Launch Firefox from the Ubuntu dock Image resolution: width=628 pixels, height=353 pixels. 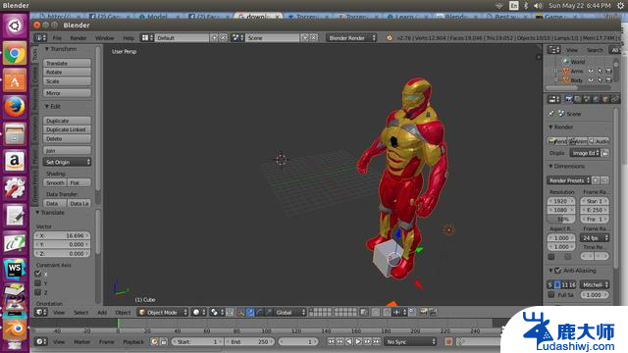(x=15, y=107)
